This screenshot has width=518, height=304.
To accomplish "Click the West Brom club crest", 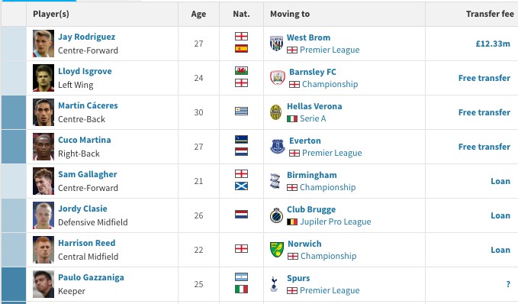I will [x=276, y=44].
